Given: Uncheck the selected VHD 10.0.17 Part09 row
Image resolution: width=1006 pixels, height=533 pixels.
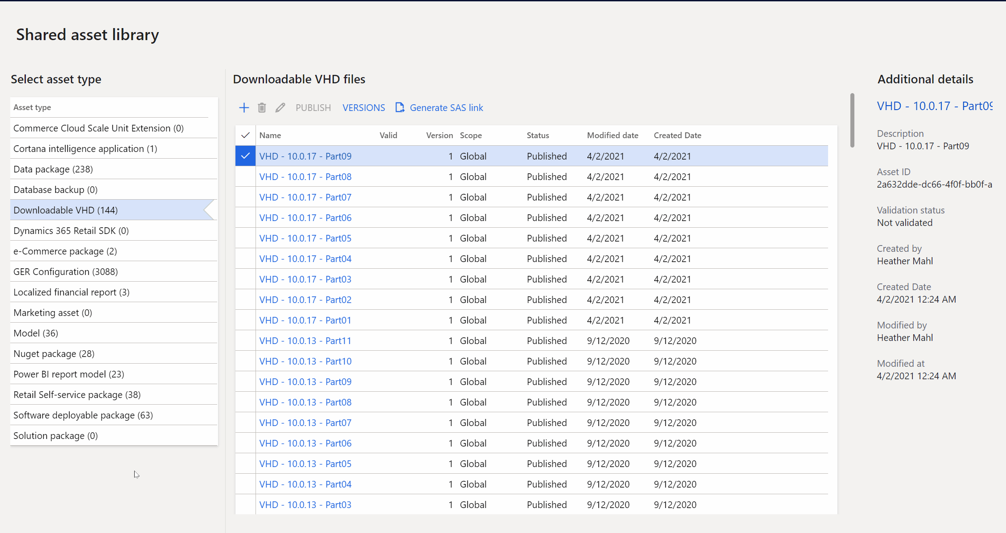Looking at the screenshot, I should click(x=245, y=156).
